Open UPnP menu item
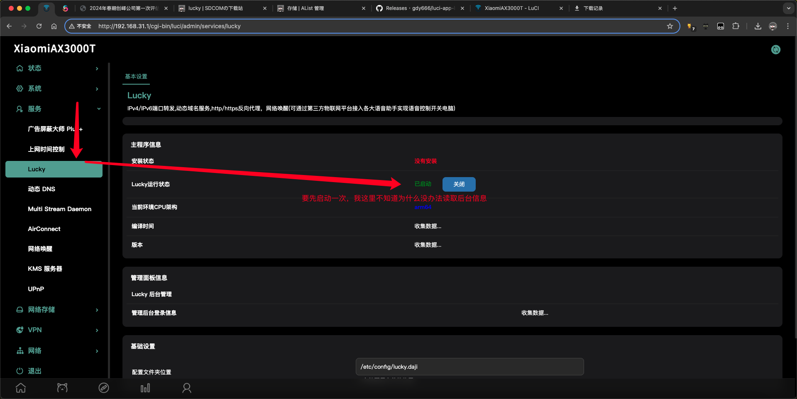The height and width of the screenshot is (399, 797). click(x=36, y=289)
